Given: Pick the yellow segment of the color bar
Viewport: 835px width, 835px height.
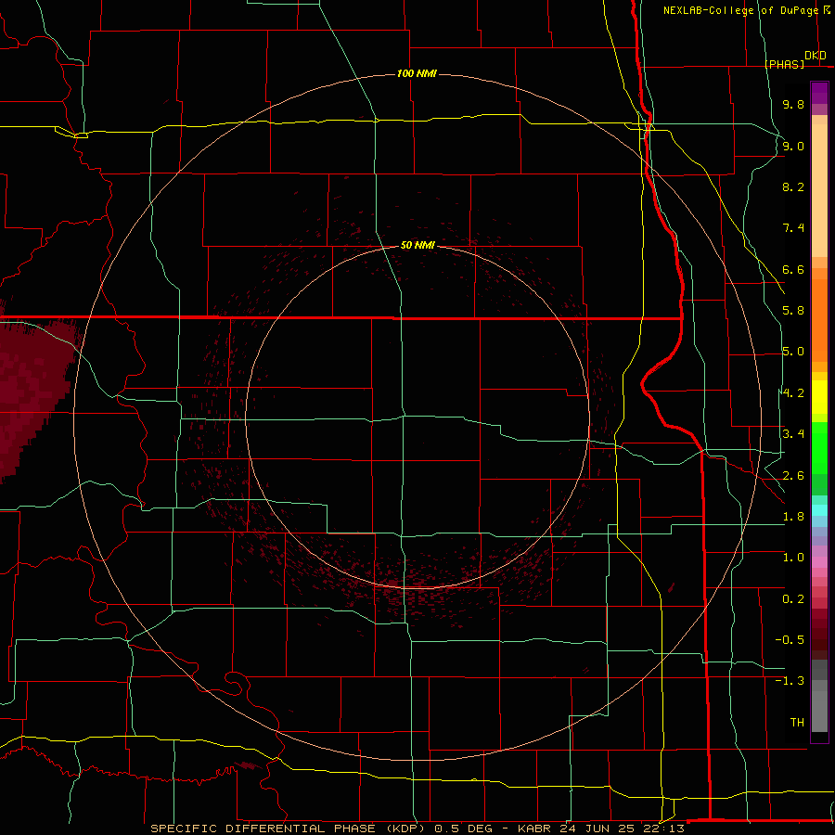Looking at the screenshot, I should [819, 397].
